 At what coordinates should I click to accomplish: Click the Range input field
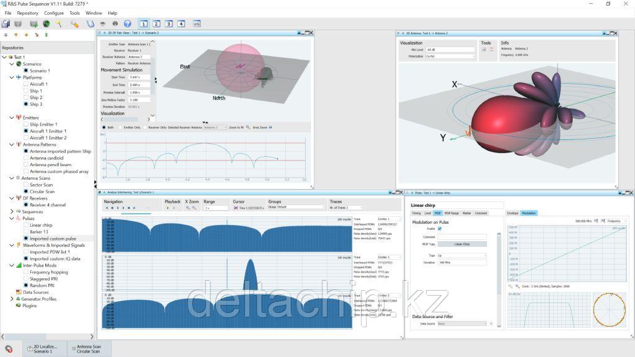(x=216, y=208)
